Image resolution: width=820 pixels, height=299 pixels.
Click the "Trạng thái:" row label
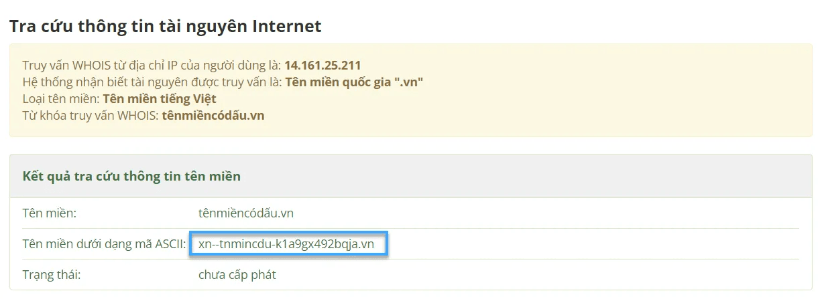(51, 275)
